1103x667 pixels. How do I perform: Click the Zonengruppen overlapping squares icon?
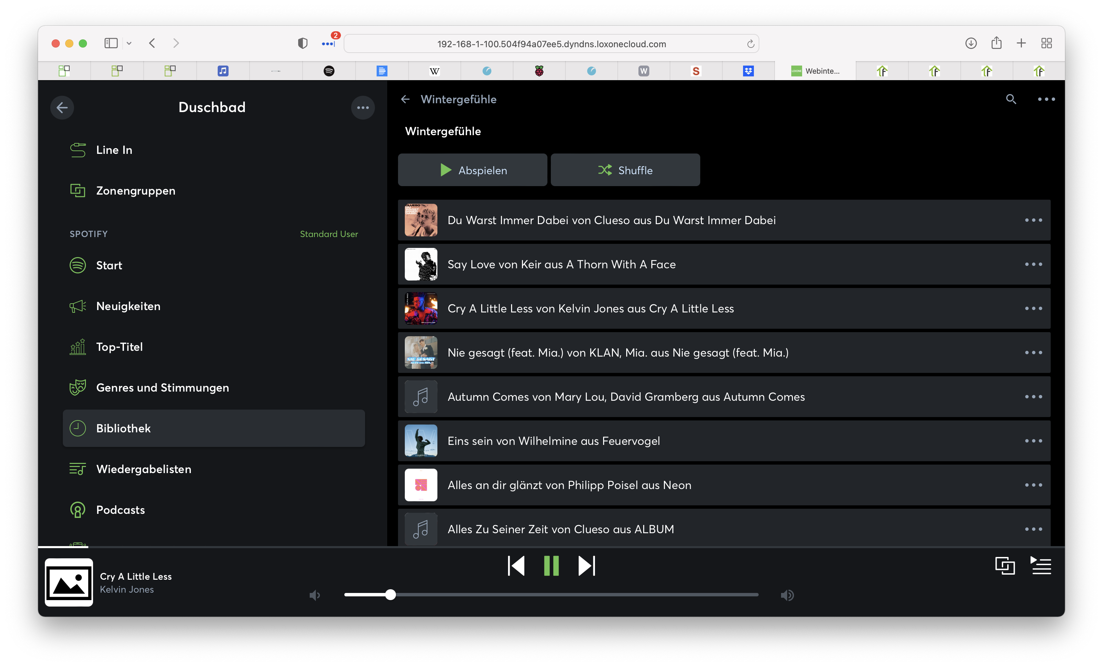pos(77,191)
